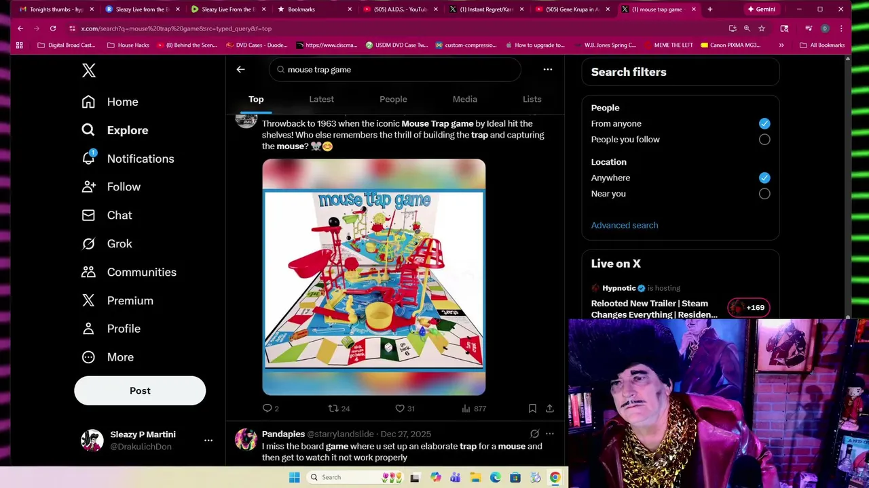Open Chat from the sidebar
The image size is (869, 488).
pyautogui.click(x=107, y=216)
